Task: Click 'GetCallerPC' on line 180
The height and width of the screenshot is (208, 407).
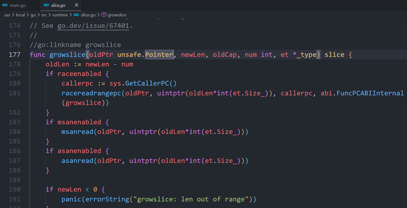Action: pos(147,83)
